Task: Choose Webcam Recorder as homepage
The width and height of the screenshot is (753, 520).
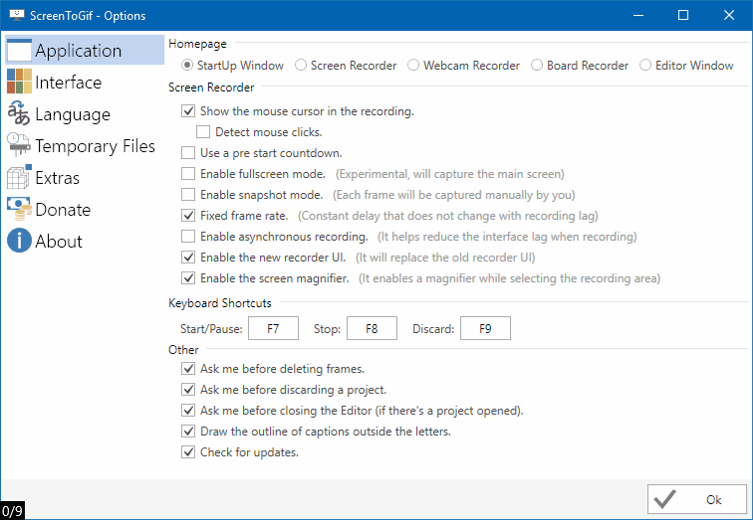Action: (414, 66)
